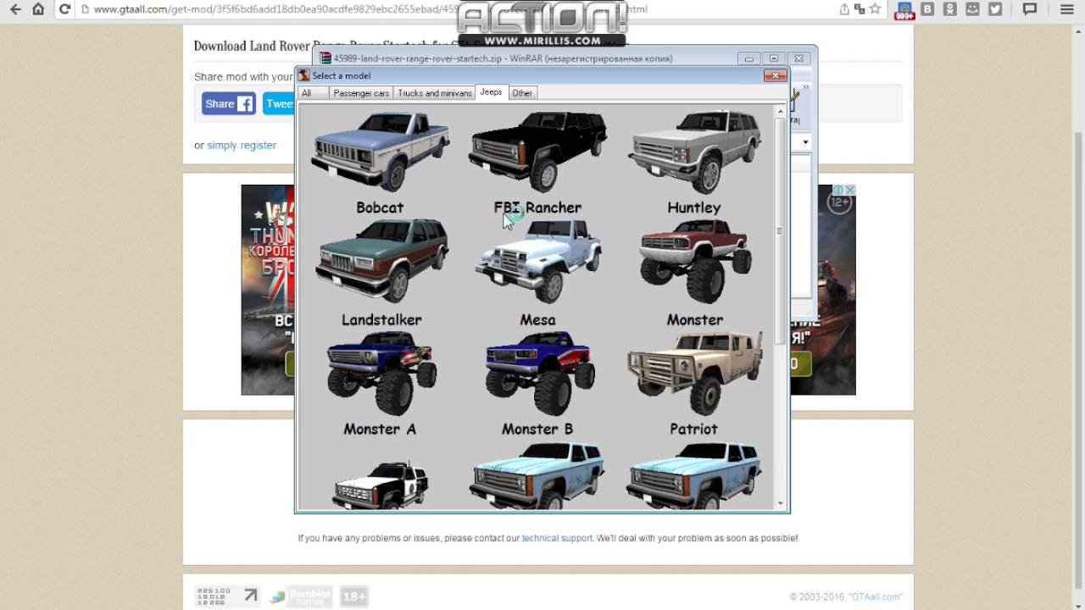Switch to the Other tab

click(x=522, y=93)
